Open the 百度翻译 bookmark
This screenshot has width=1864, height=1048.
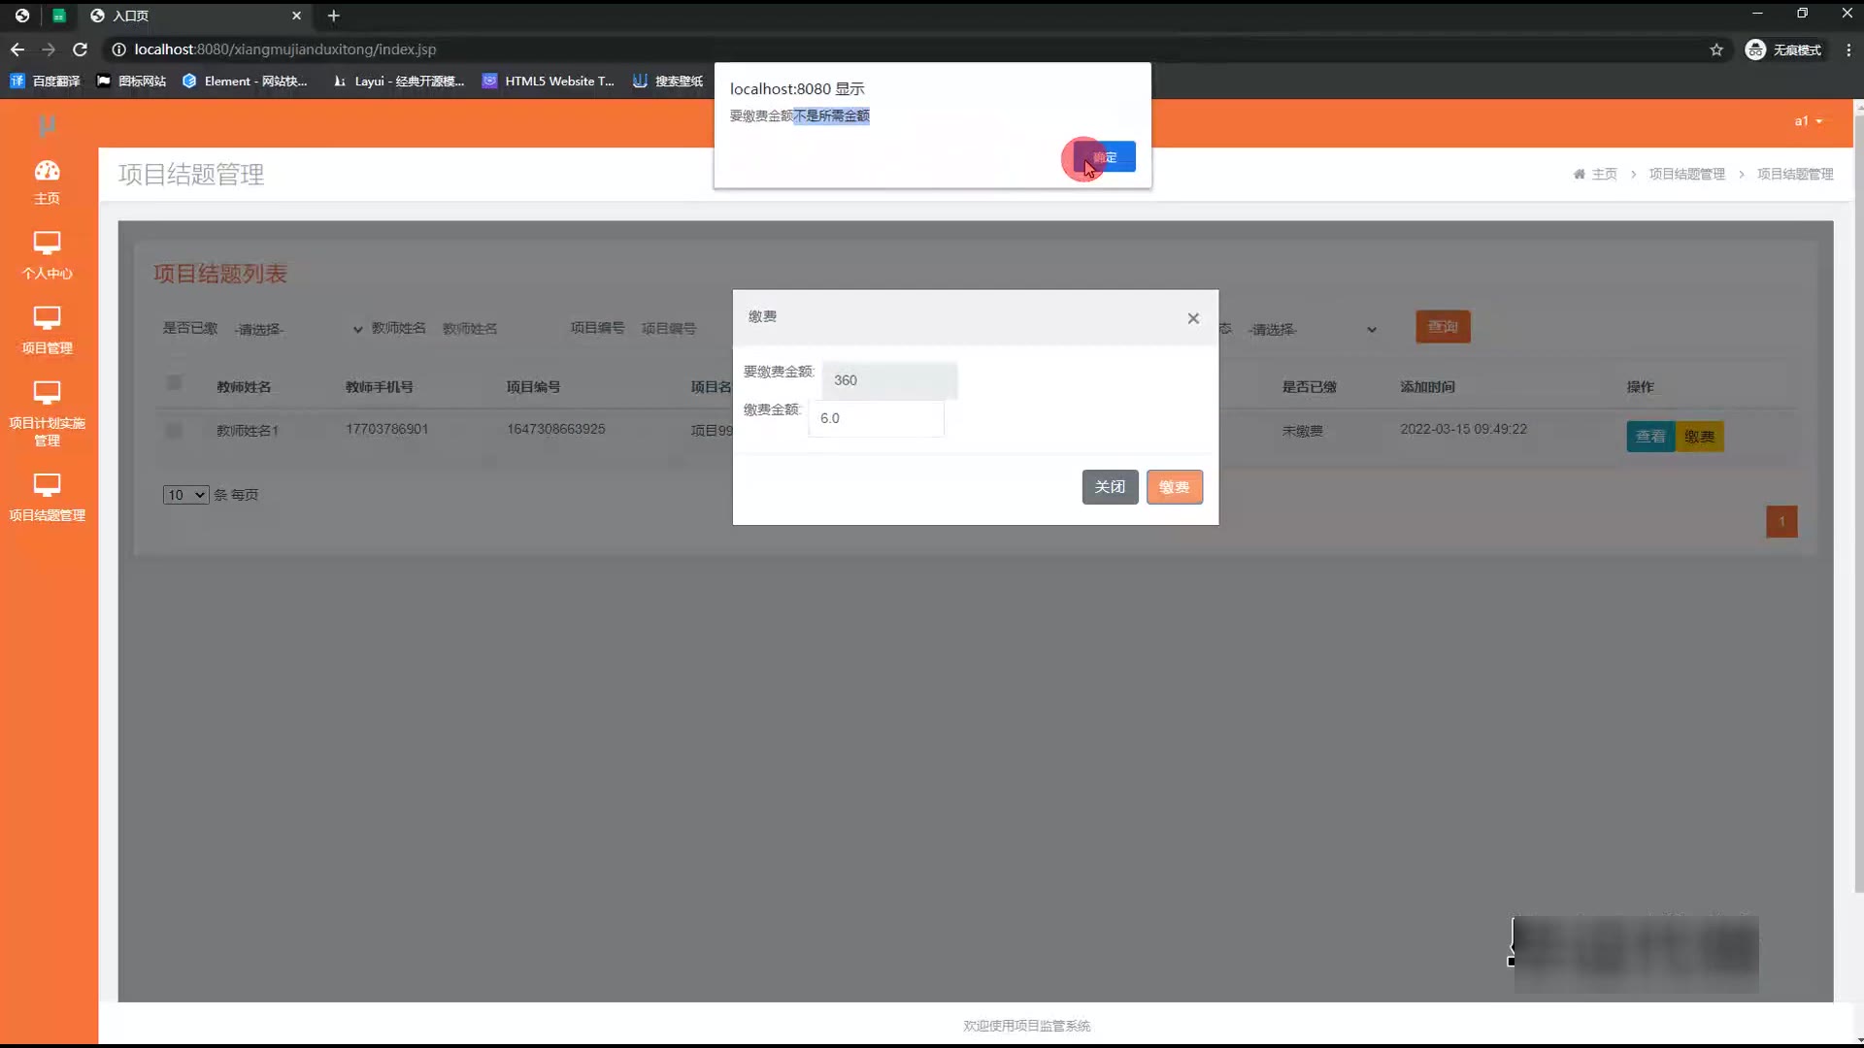click(x=46, y=82)
